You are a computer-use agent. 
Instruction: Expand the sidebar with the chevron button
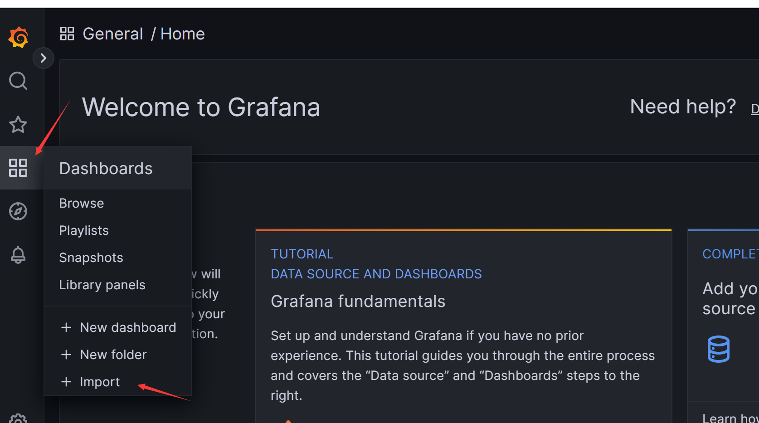click(44, 58)
